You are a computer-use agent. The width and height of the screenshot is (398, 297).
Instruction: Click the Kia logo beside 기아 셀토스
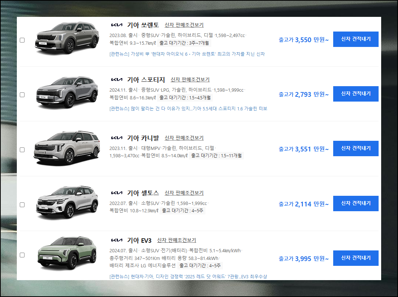click(117, 193)
